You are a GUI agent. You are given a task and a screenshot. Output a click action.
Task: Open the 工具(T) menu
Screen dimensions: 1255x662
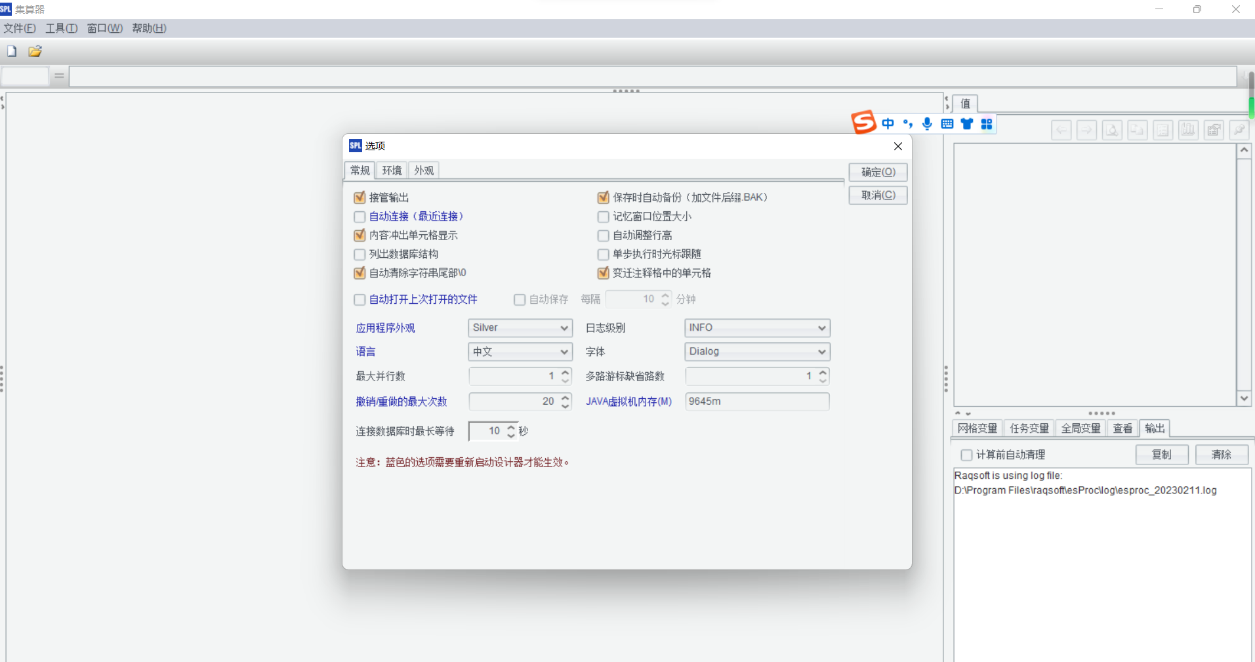click(62, 28)
